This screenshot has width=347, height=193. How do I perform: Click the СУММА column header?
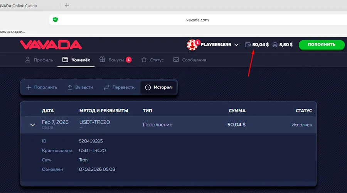[x=237, y=110]
